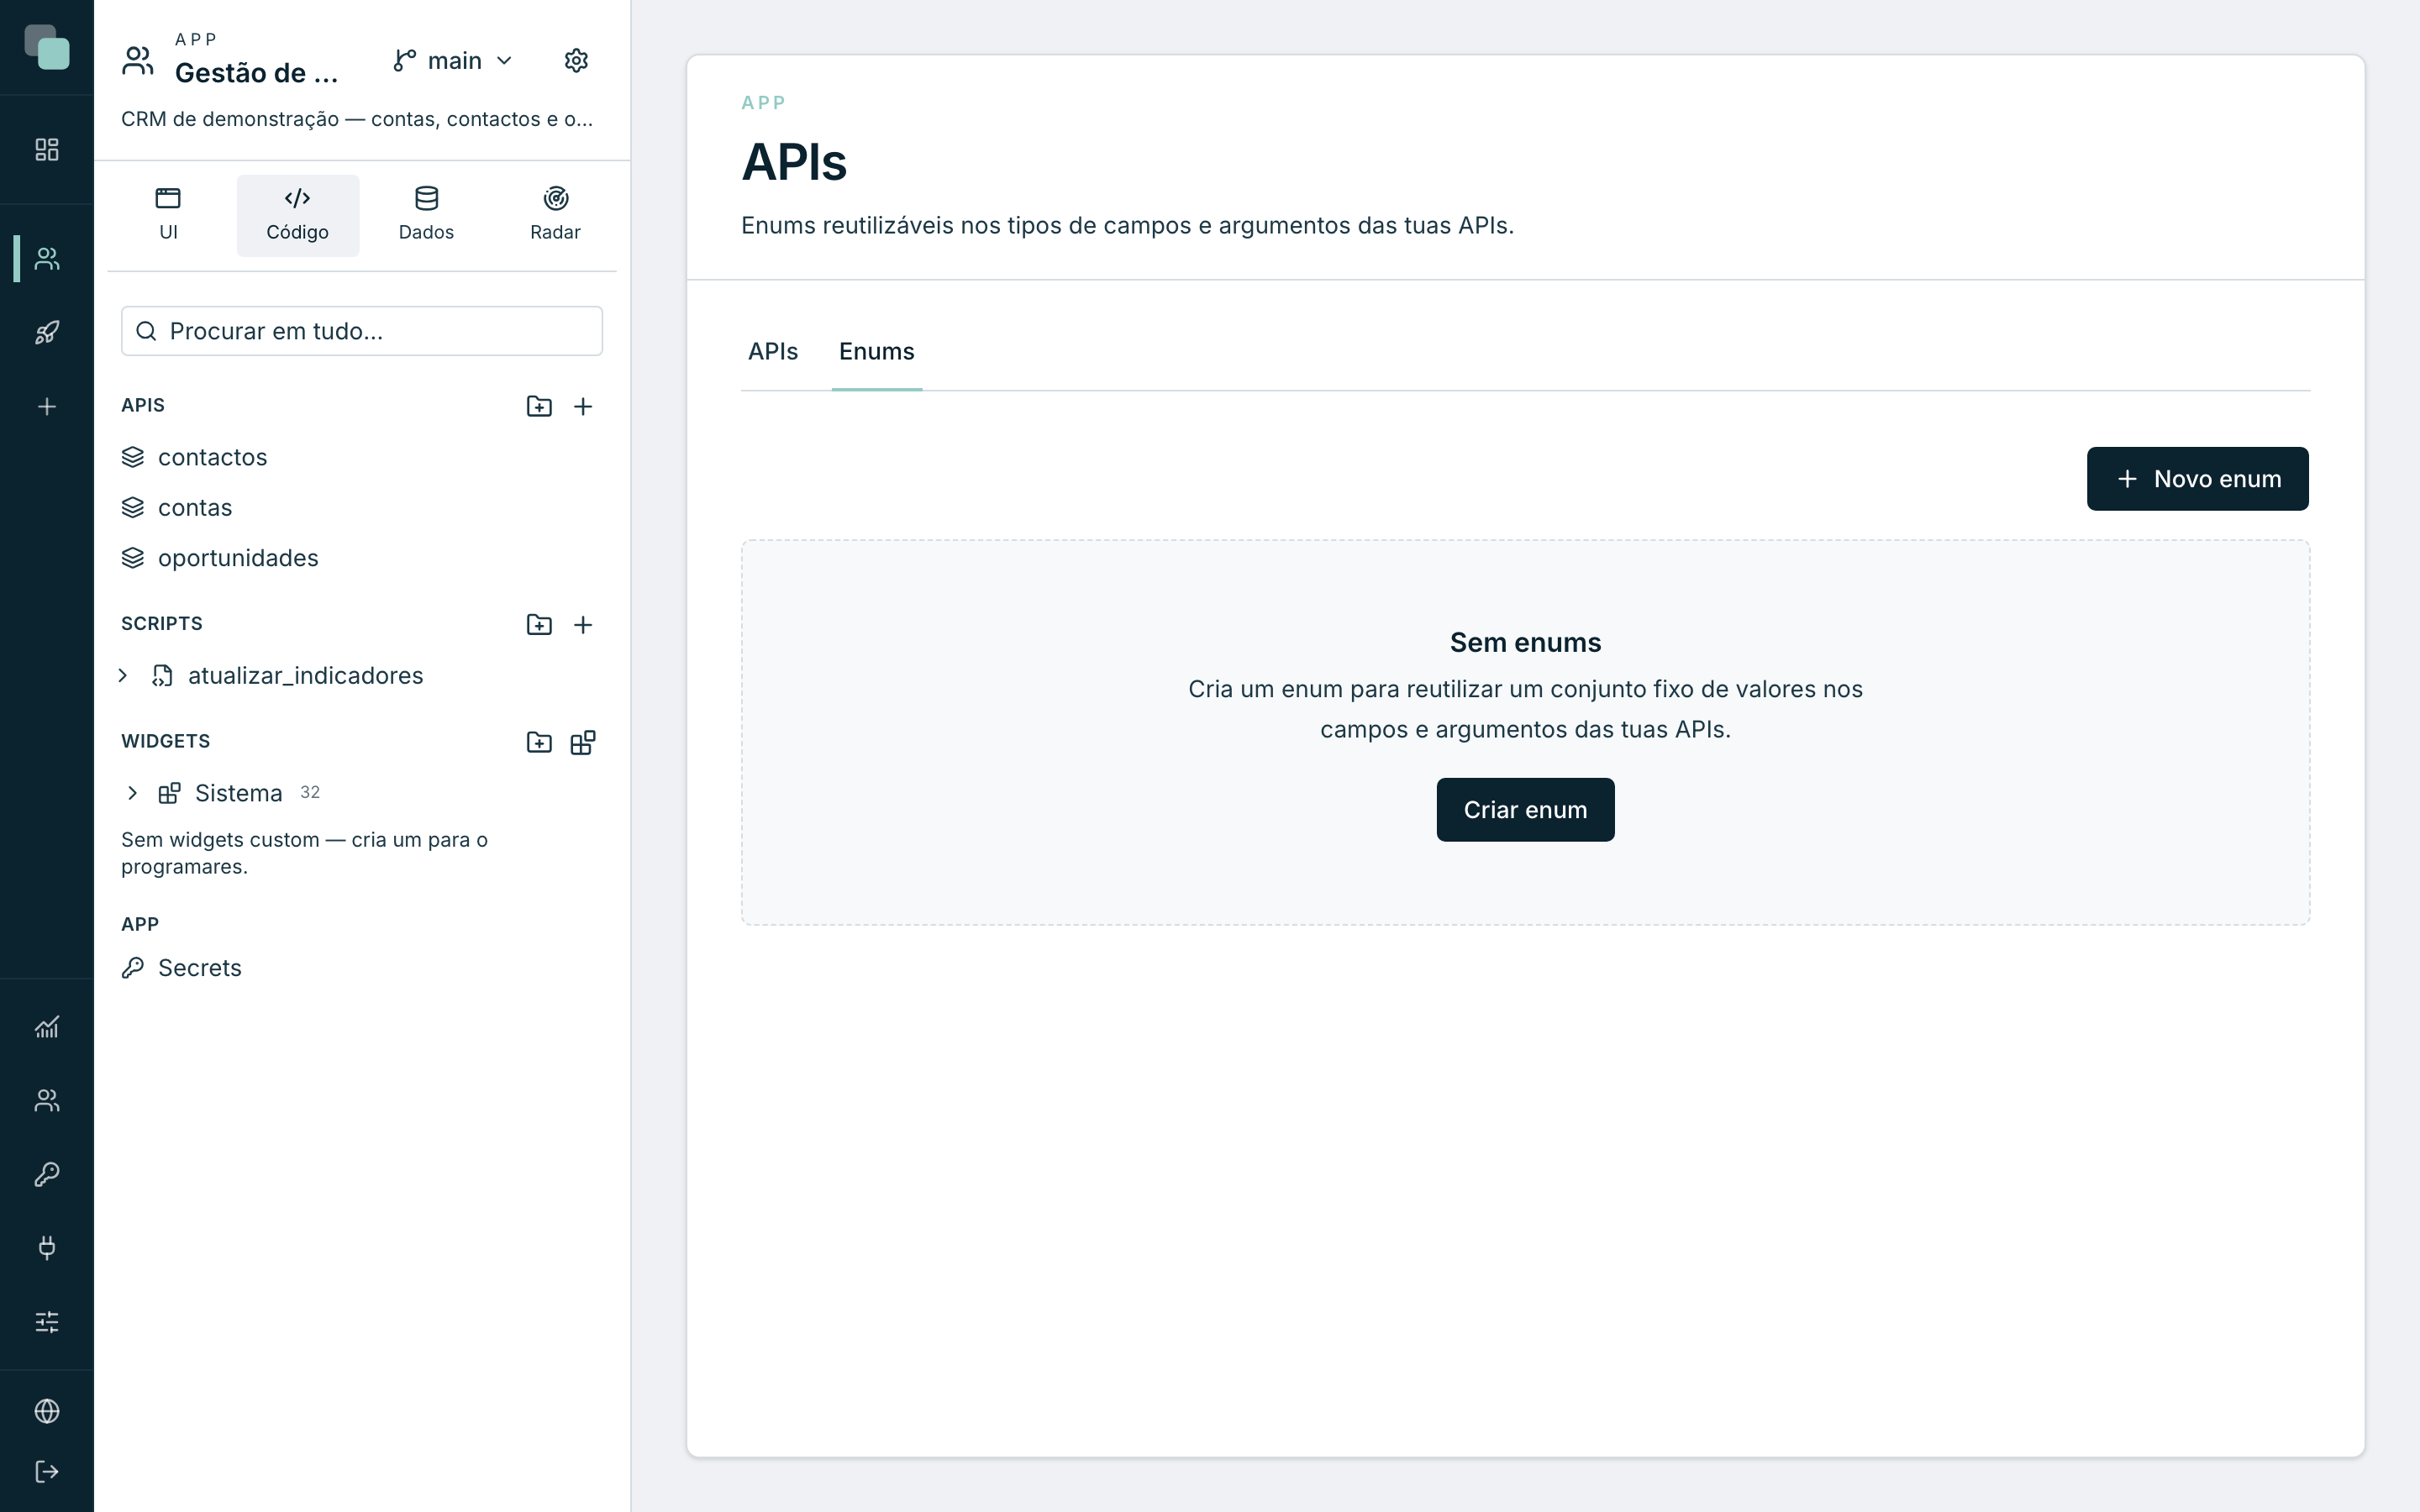
Task: Add a new API with plus icon
Action: (x=583, y=406)
